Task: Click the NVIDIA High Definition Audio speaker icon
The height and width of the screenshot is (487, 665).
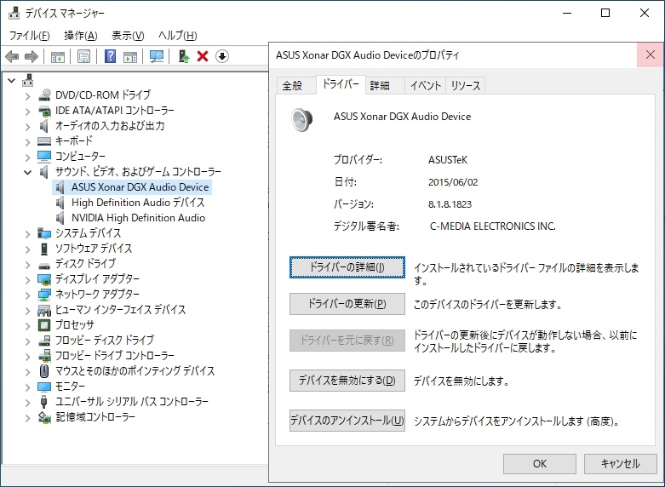Action: point(60,218)
